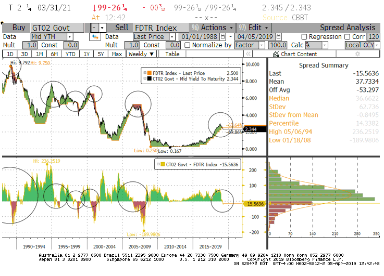Click the GT02 Govt security field

click(58, 28)
